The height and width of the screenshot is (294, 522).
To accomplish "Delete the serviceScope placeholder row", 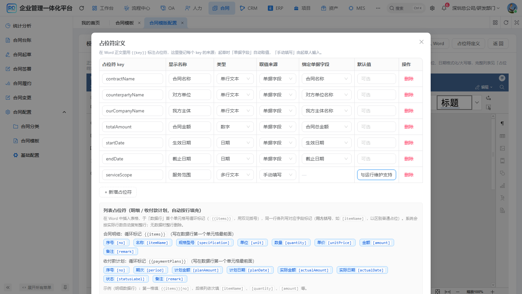I will (x=409, y=175).
